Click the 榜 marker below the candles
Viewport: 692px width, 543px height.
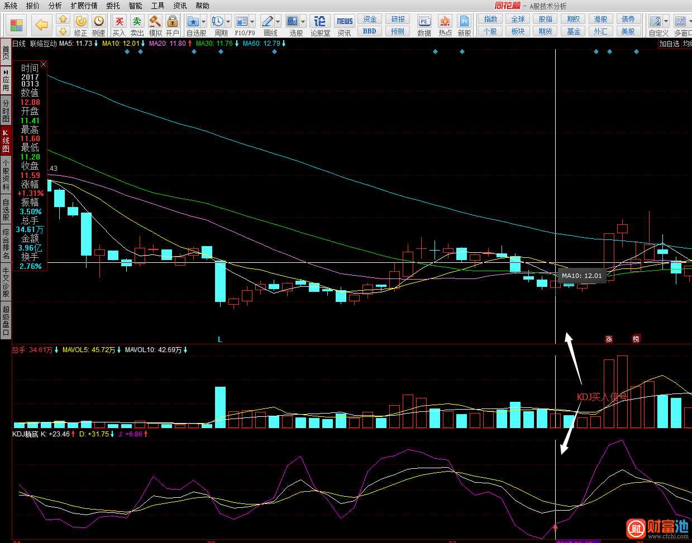click(636, 339)
